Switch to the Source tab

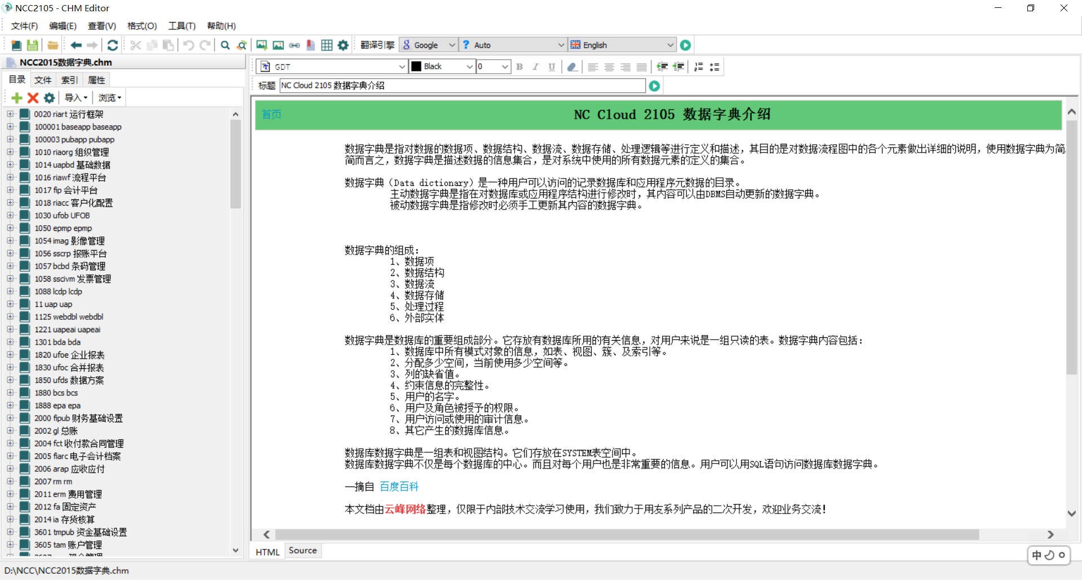[303, 551]
